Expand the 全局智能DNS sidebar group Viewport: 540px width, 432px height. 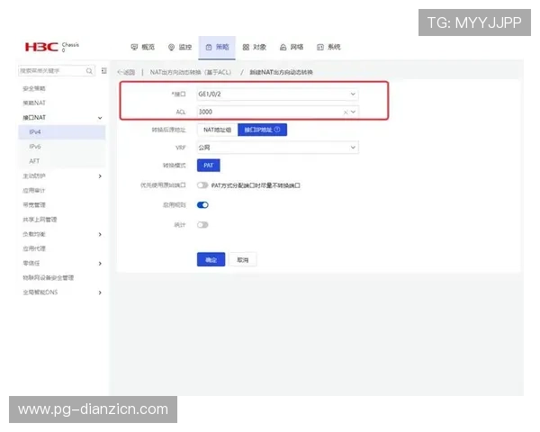point(100,292)
